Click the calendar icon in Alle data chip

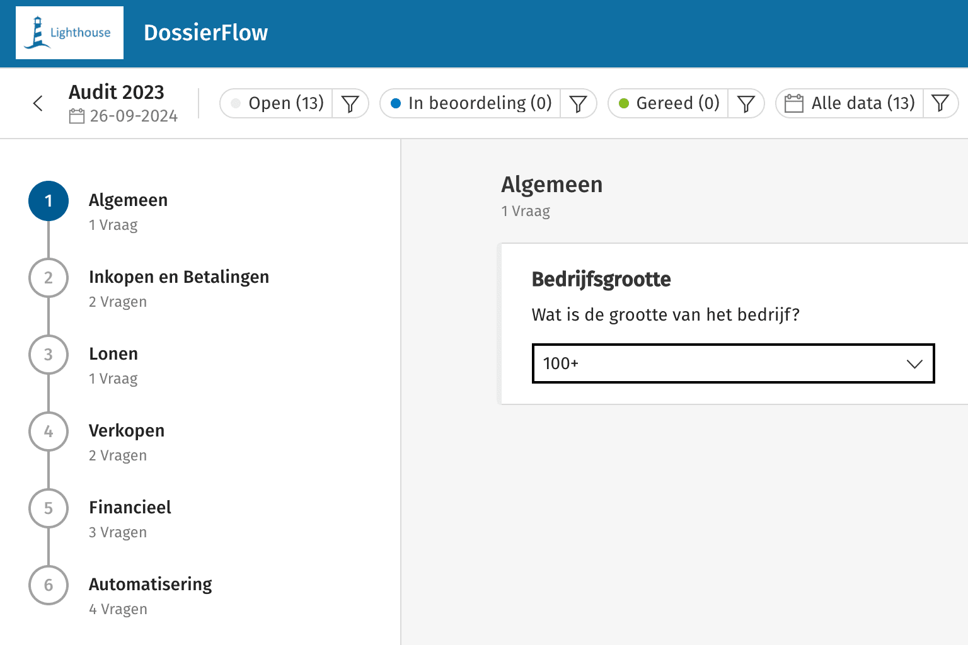(794, 103)
